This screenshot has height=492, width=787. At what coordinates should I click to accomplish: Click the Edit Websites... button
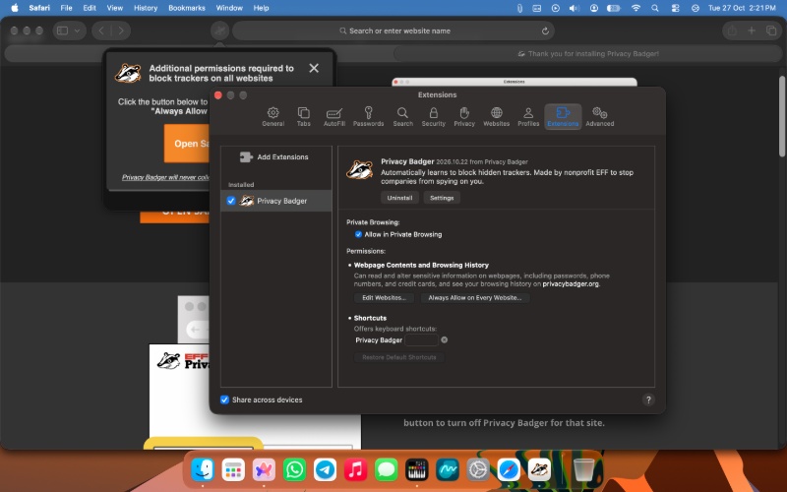(384, 298)
